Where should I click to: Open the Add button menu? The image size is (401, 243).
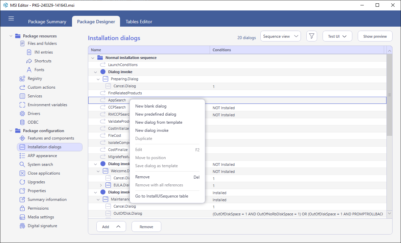point(111,227)
